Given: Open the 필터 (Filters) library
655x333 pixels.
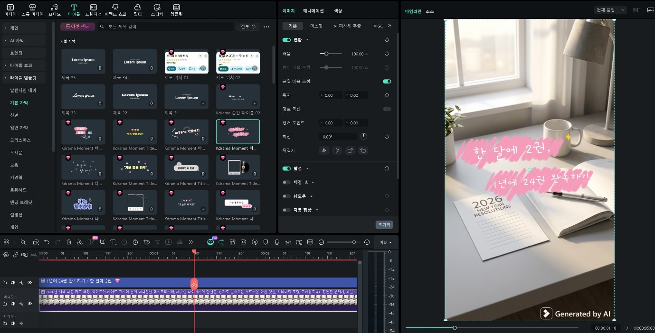Looking at the screenshot, I should [x=137, y=10].
